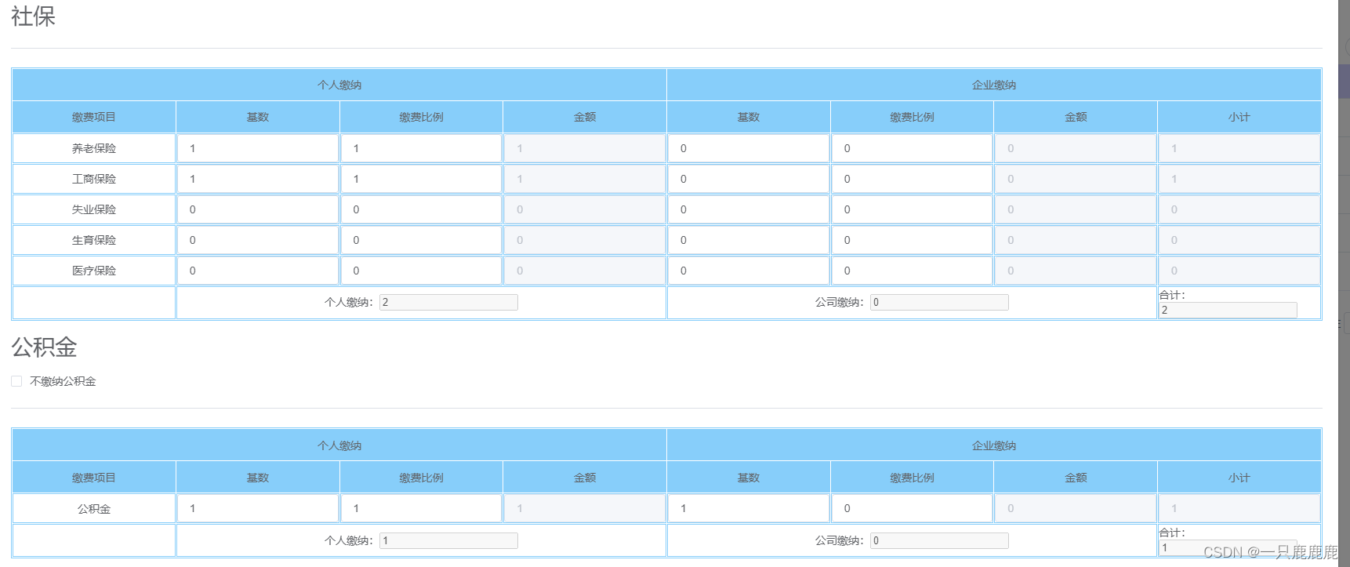Click 公积金 enterprise 缴费比例 input field
The image size is (1350, 567).
point(912,508)
